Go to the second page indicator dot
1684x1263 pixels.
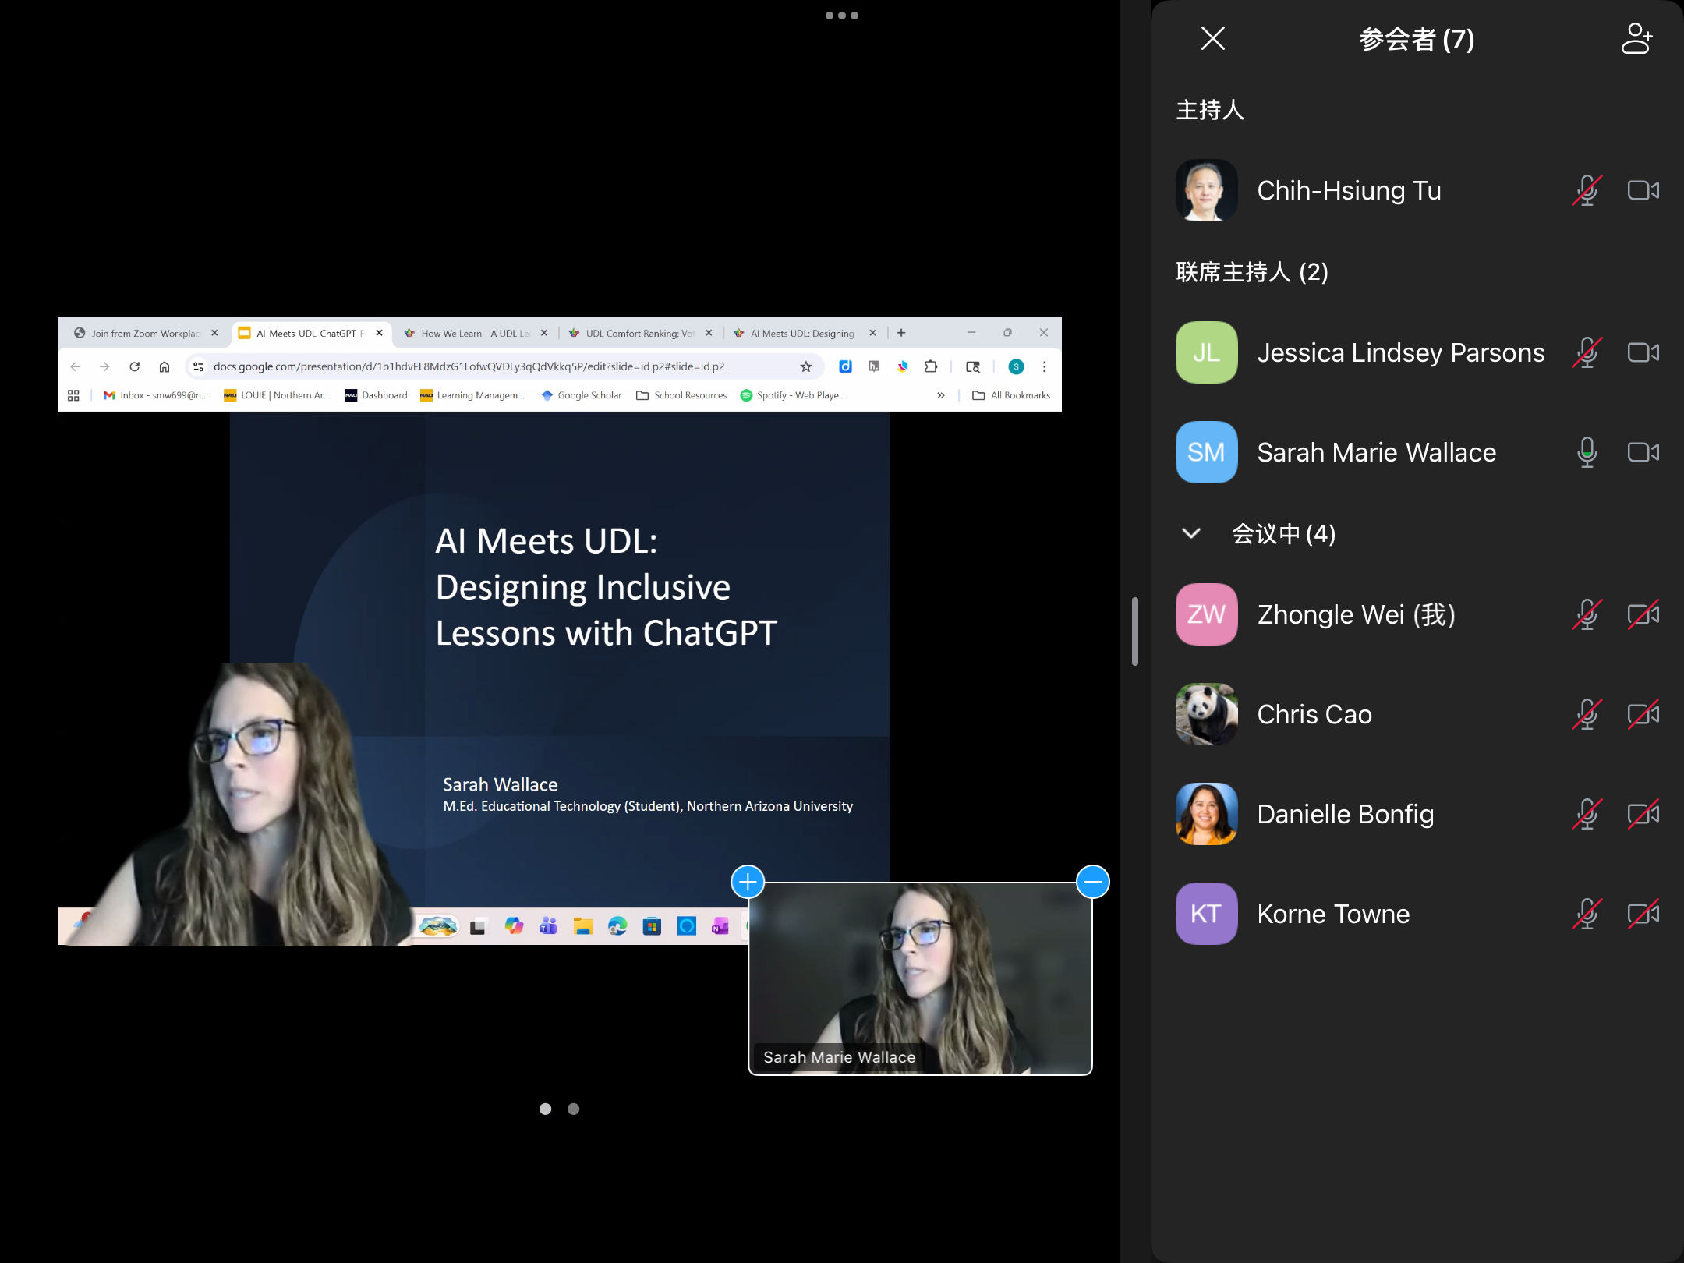[573, 1109]
